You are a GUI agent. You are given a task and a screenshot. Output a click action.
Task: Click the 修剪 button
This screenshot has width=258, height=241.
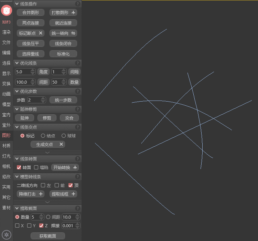pyautogui.click(x=47, y=118)
